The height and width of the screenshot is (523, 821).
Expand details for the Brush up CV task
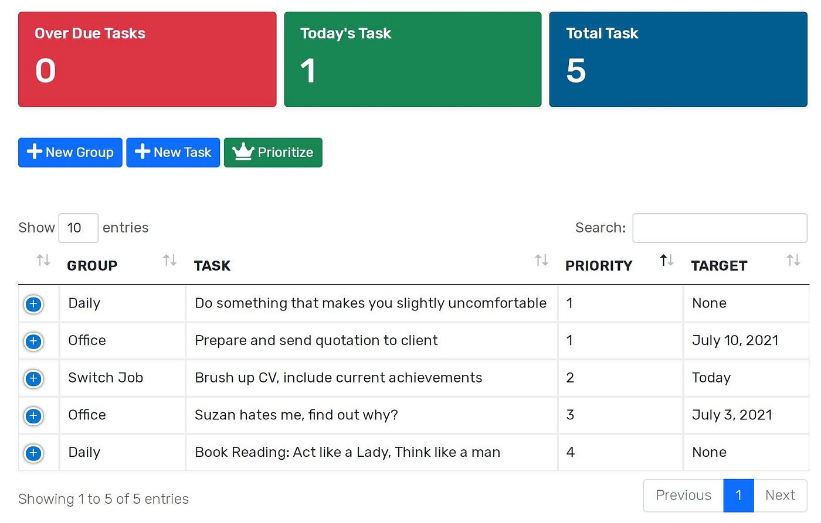[x=33, y=378]
